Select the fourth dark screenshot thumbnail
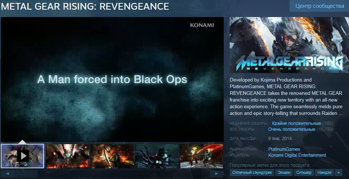 click(157, 156)
